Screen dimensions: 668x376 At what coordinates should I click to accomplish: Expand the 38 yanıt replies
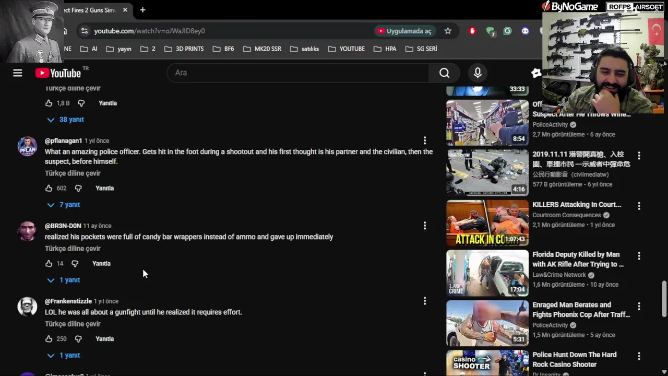point(66,120)
